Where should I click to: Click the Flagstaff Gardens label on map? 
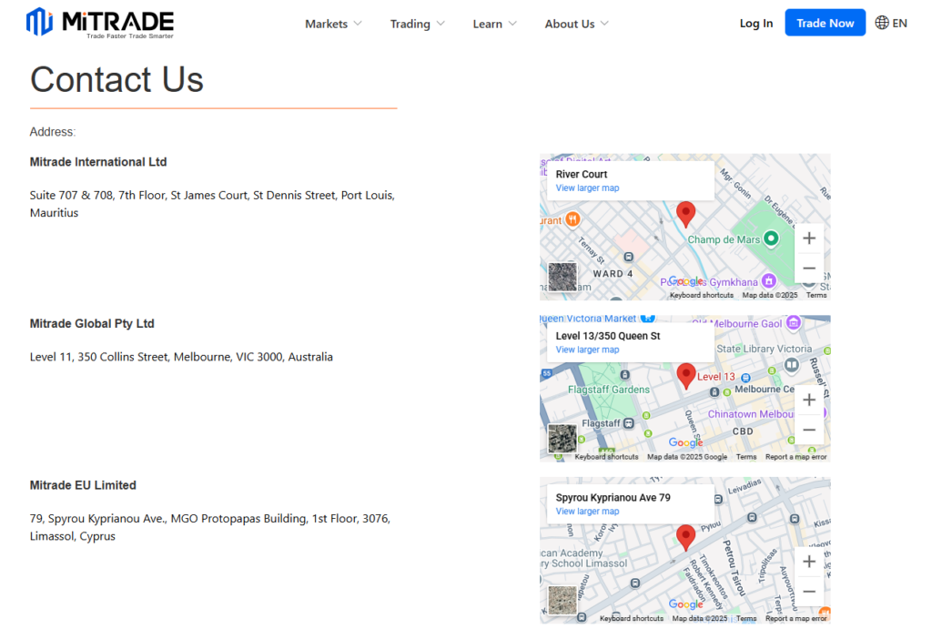pyautogui.click(x=609, y=390)
